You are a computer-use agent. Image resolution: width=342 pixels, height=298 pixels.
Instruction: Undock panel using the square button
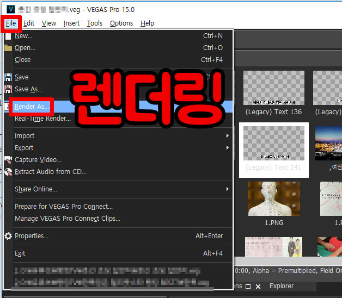point(248,287)
